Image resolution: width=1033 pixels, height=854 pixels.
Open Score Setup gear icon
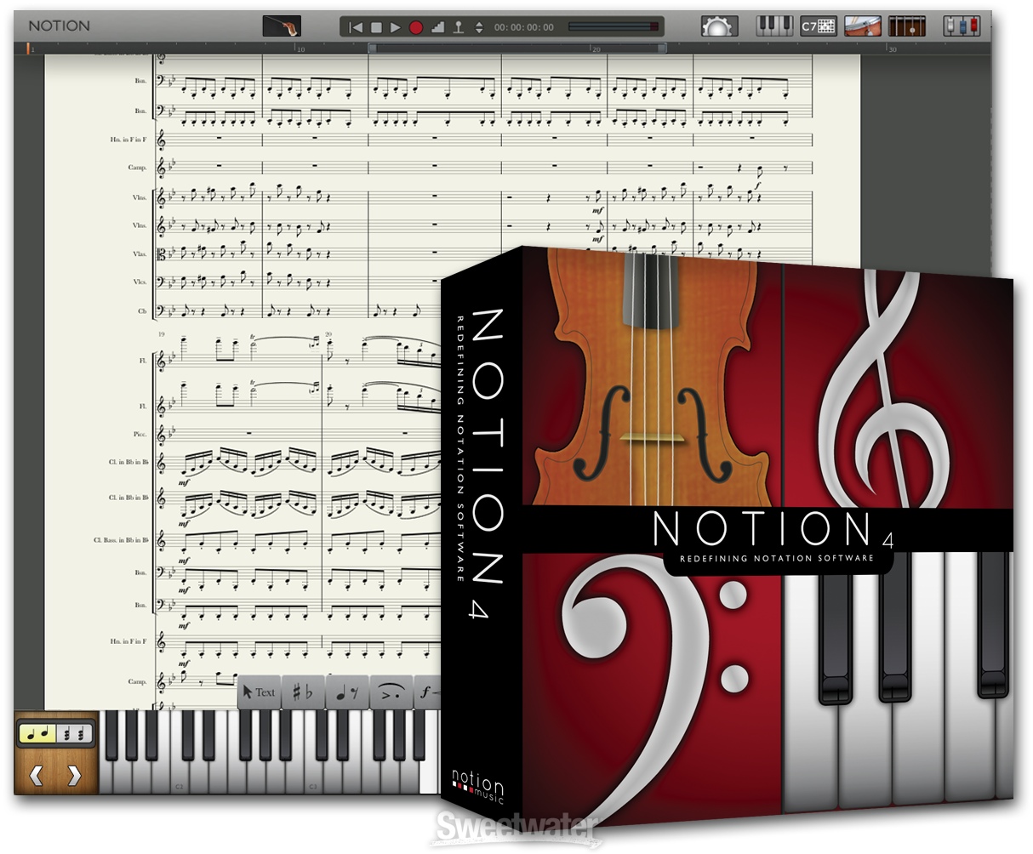[x=718, y=26]
